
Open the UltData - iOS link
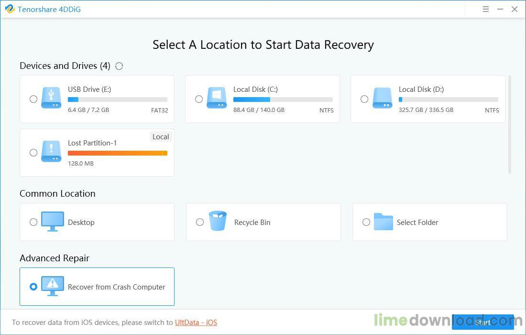click(196, 323)
